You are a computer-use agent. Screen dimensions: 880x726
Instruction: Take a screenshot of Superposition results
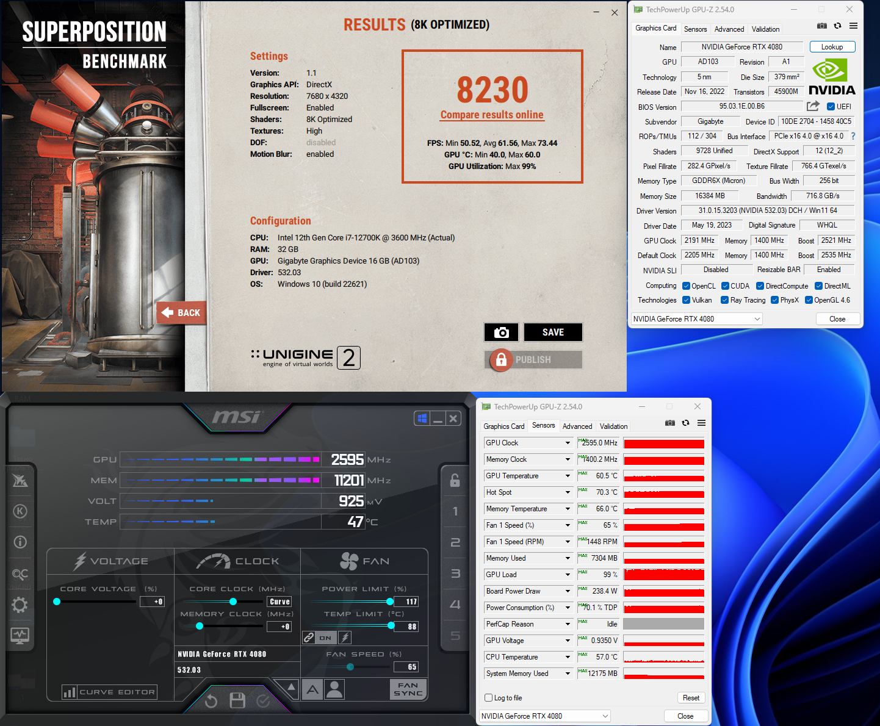[x=501, y=332]
